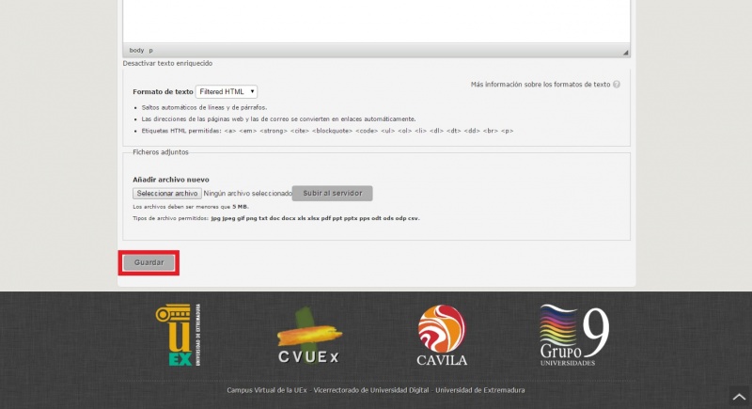Click the CAVILA logo
Image resolution: width=752 pixels, height=409 pixels.
tap(442, 336)
